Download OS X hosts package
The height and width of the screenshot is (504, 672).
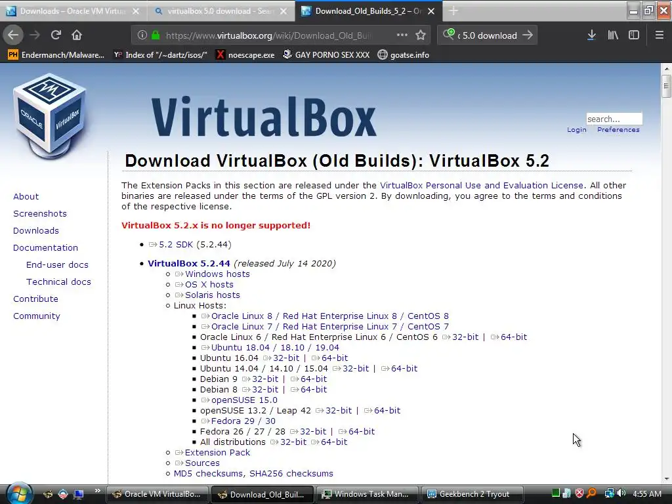209,285
